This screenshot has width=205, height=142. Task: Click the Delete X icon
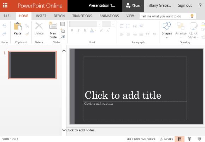39,26
